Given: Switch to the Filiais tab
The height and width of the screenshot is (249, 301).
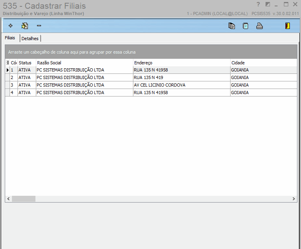Looking at the screenshot, I should point(10,38).
